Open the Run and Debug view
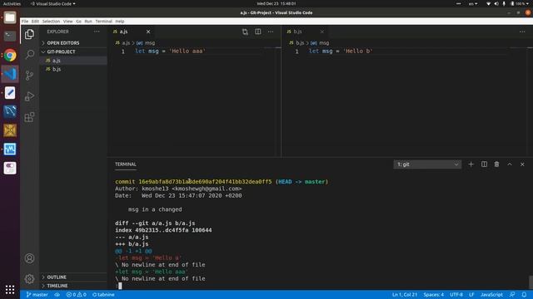 click(x=30, y=96)
